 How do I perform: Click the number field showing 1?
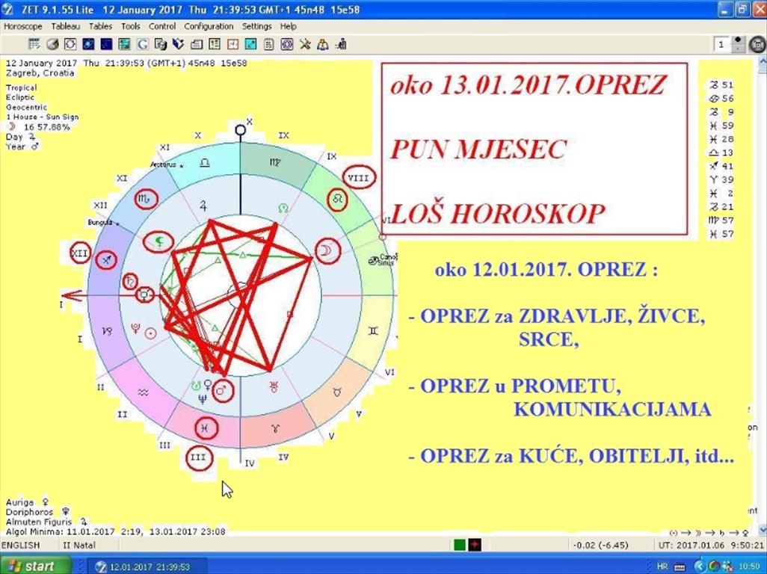point(721,45)
